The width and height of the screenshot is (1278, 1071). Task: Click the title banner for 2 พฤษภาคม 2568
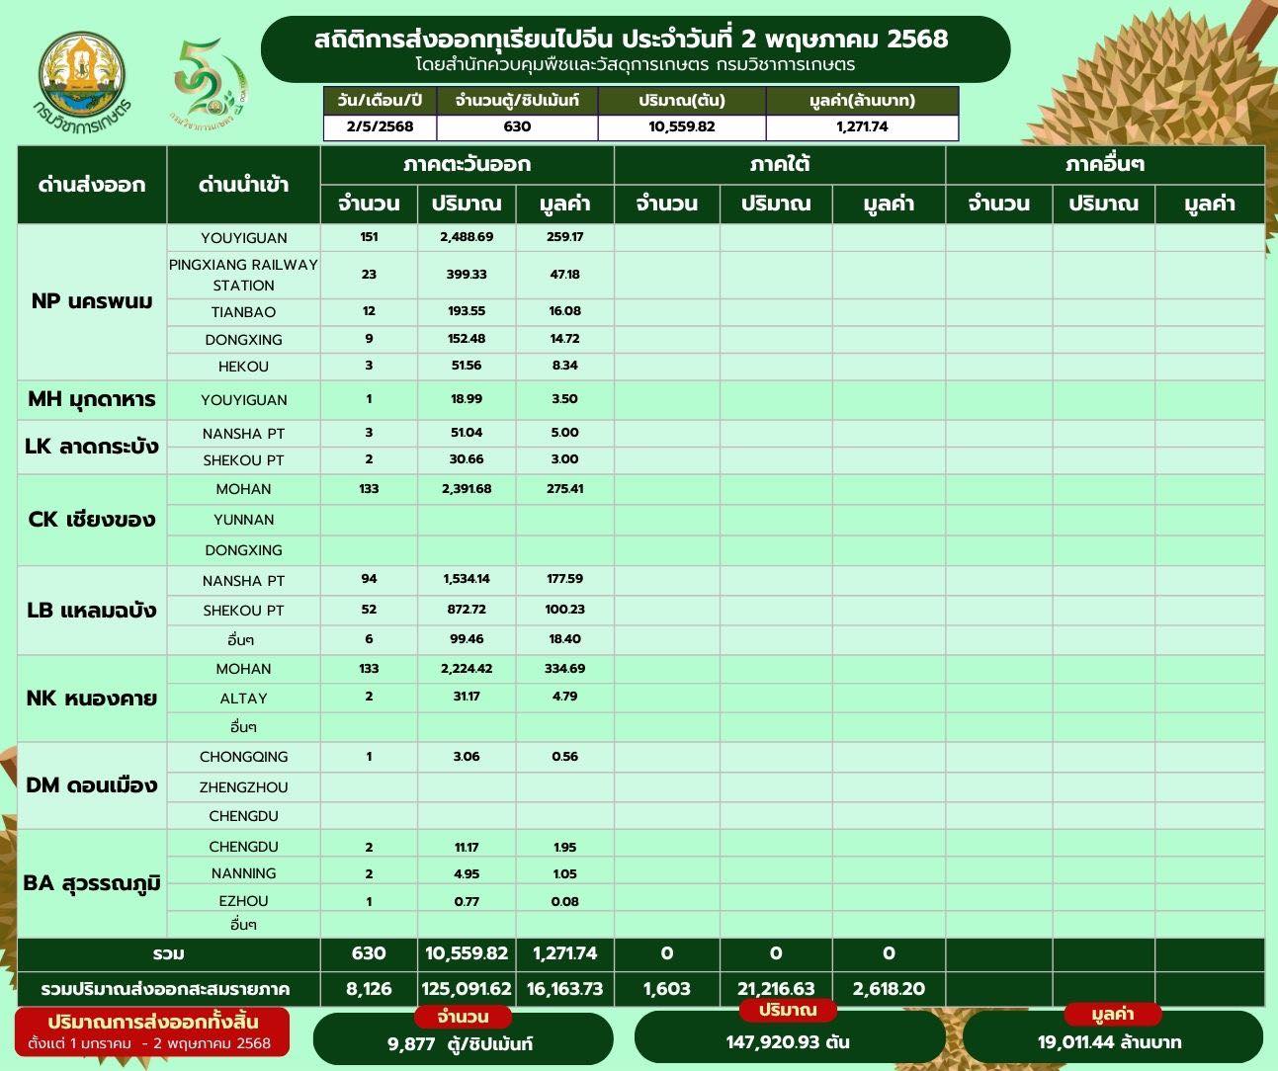(x=636, y=48)
